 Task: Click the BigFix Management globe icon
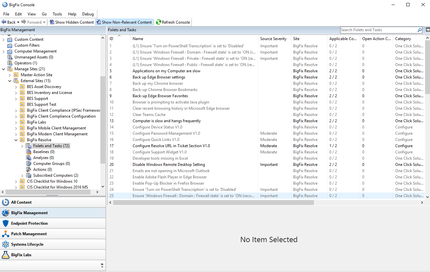click(5, 213)
